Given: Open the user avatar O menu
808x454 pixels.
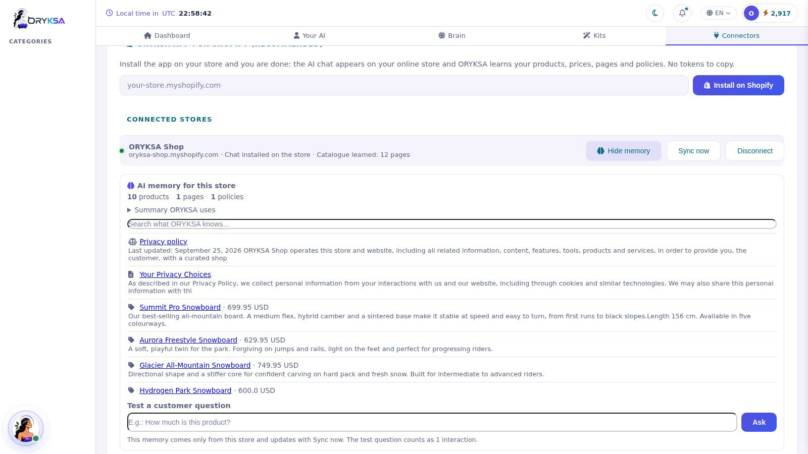Looking at the screenshot, I should tap(751, 13).
